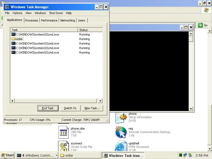Open the Help menu
This screenshot has width=212, height=159.
69,13
